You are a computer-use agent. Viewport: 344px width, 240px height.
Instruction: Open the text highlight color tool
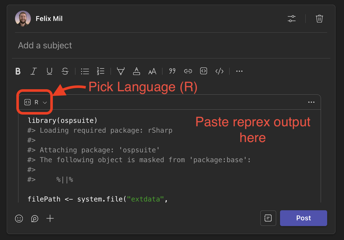coord(121,71)
